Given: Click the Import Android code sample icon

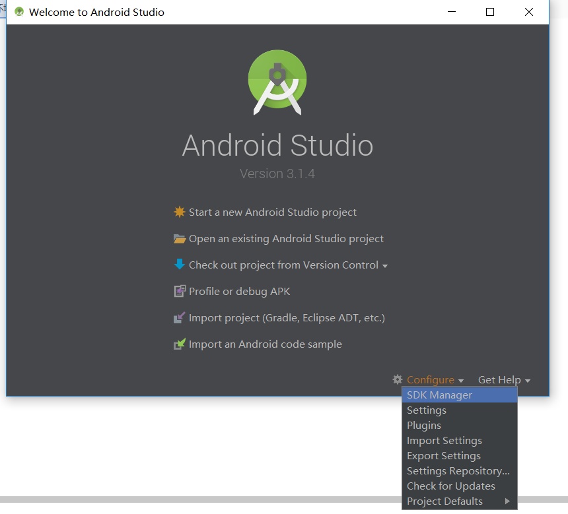Looking at the screenshot, I should 179,344.
